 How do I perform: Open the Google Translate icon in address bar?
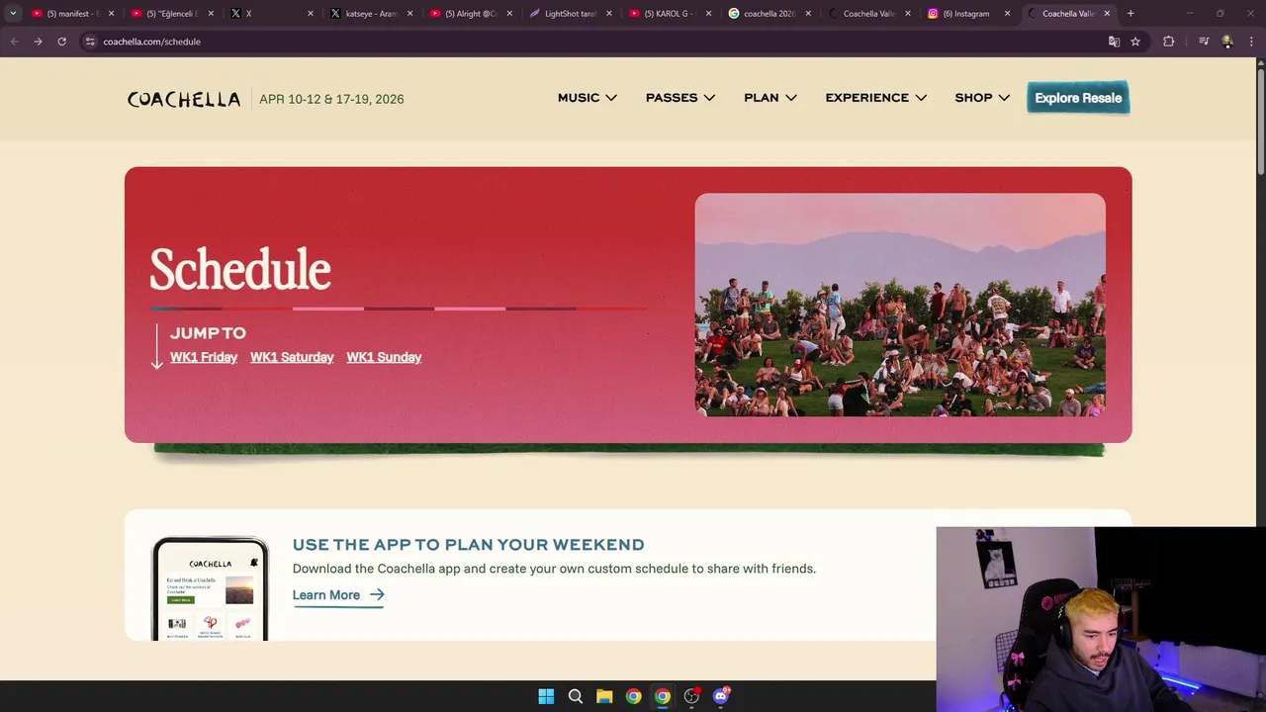1114,42
